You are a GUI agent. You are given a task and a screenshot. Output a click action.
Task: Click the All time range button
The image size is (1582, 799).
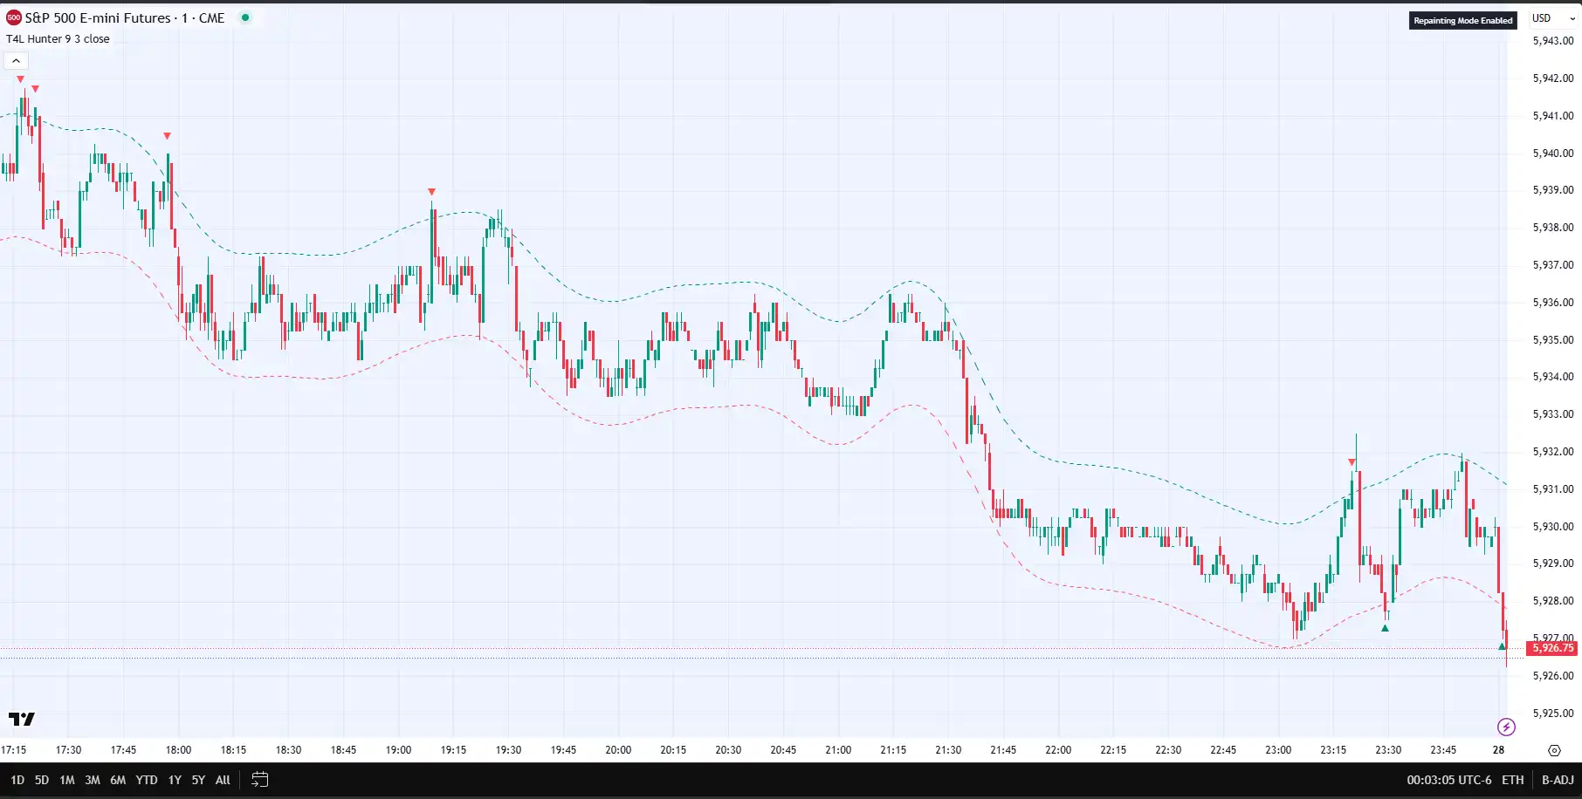tap(223, 780)
